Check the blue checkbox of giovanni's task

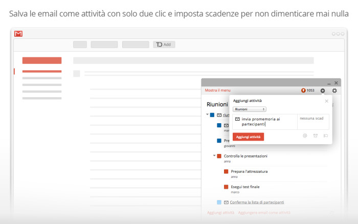tap(219, 141)
